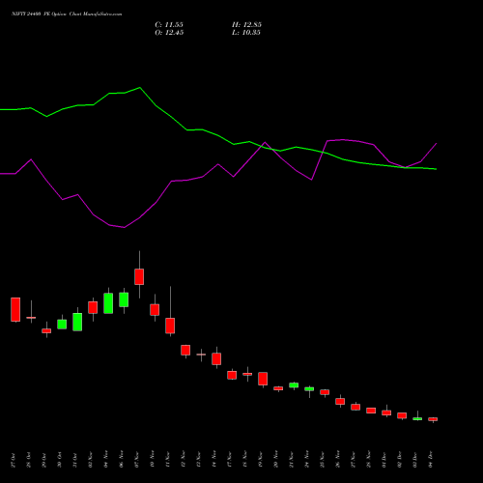Screen dimensions: 483x483
Task: Select the last red candle above 04 Dec
Action: tap(433, 419)
